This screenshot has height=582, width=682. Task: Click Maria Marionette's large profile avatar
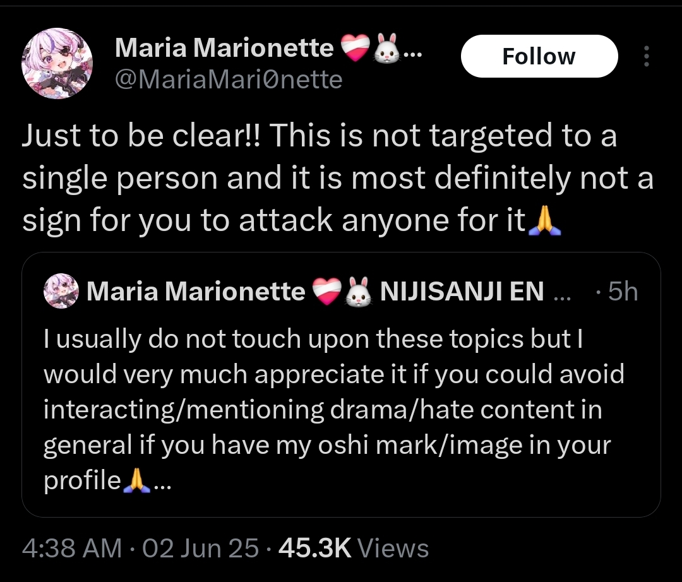tap(57, 63)
